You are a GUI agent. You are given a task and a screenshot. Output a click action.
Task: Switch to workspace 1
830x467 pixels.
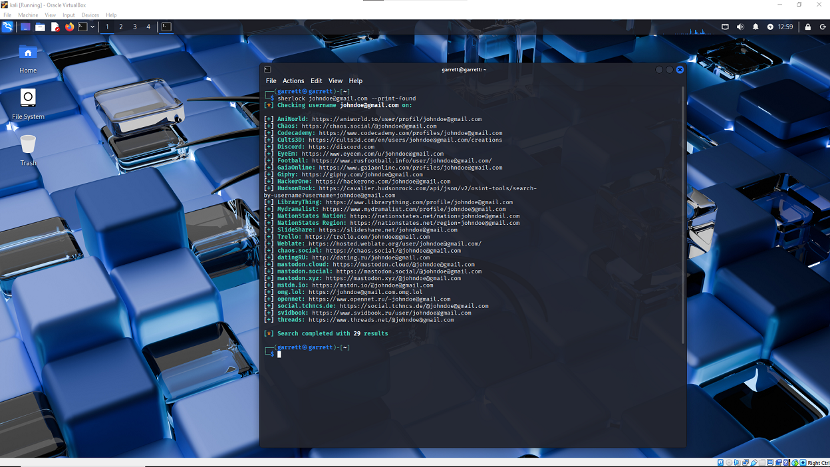[107, 27]
